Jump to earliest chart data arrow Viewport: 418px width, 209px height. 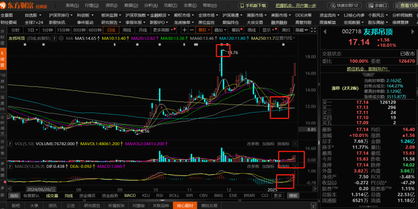pos(10,189)
